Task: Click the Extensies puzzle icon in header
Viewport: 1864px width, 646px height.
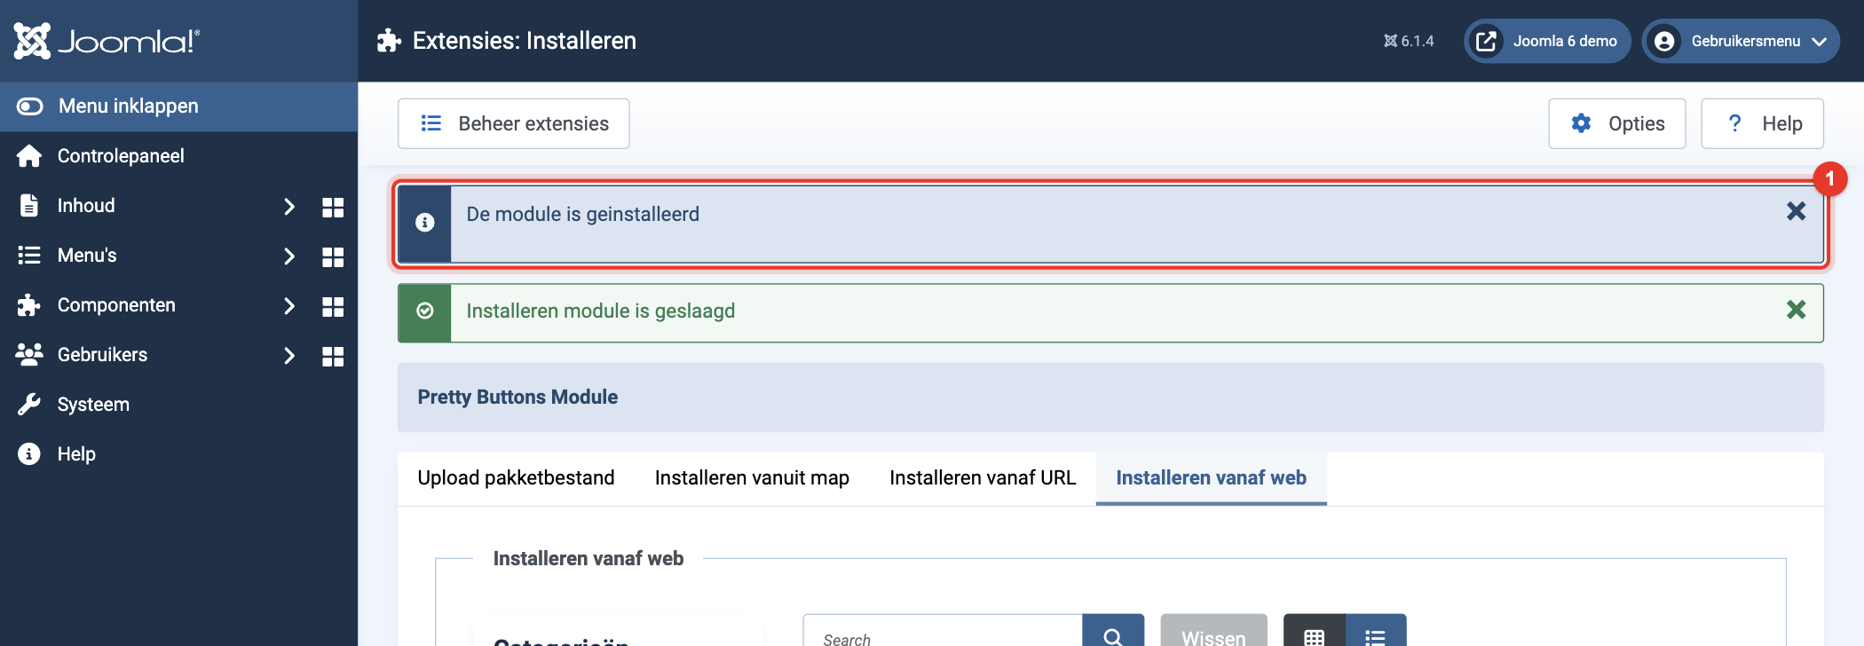Action: click(x=389, y=41)
